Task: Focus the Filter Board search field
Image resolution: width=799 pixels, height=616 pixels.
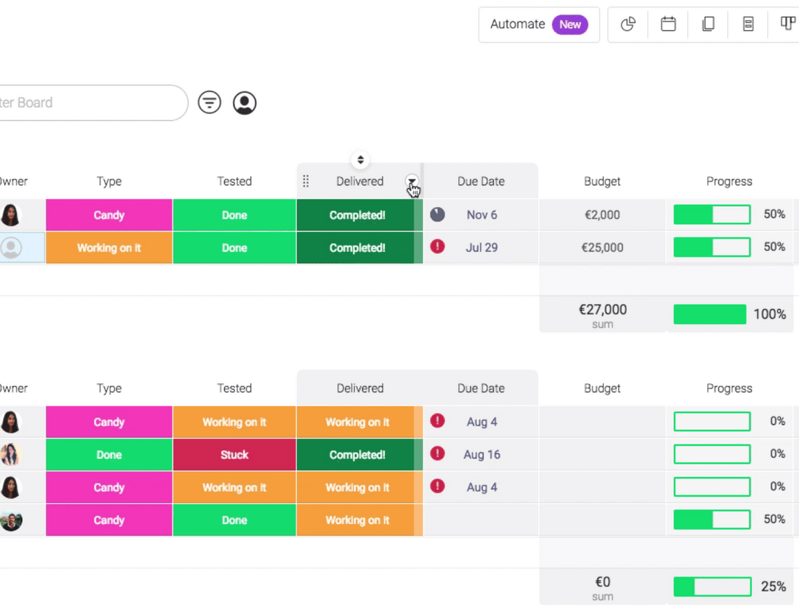Action: coord(87,102)
